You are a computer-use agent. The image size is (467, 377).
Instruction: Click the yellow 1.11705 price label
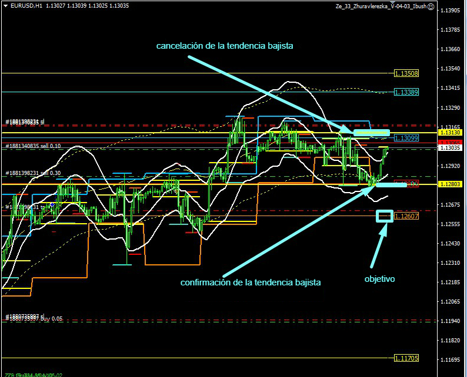(x=406, y=358)
